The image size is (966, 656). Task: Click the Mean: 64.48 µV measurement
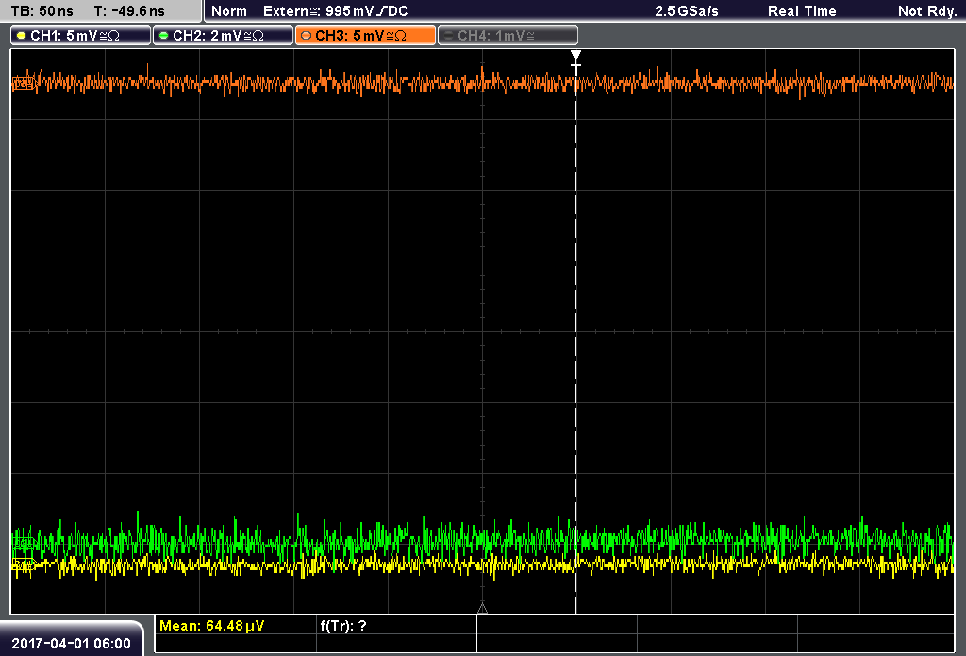click(x=212, y=626)
